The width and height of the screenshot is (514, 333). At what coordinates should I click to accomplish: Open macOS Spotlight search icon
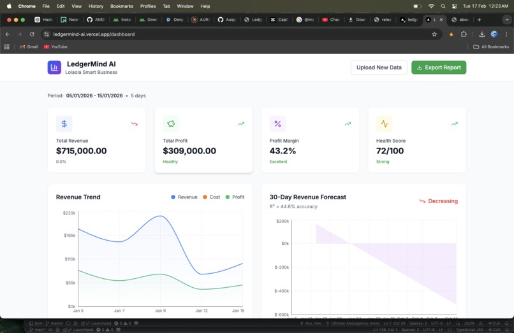pyautogui.click(x=443, y=6)
